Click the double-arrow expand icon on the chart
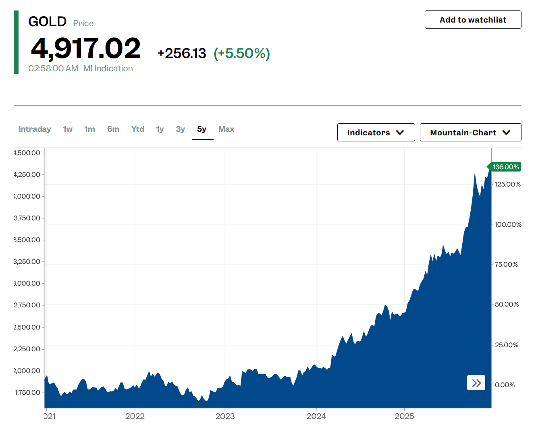The image size is (536, 427). (x=476, y=383)
